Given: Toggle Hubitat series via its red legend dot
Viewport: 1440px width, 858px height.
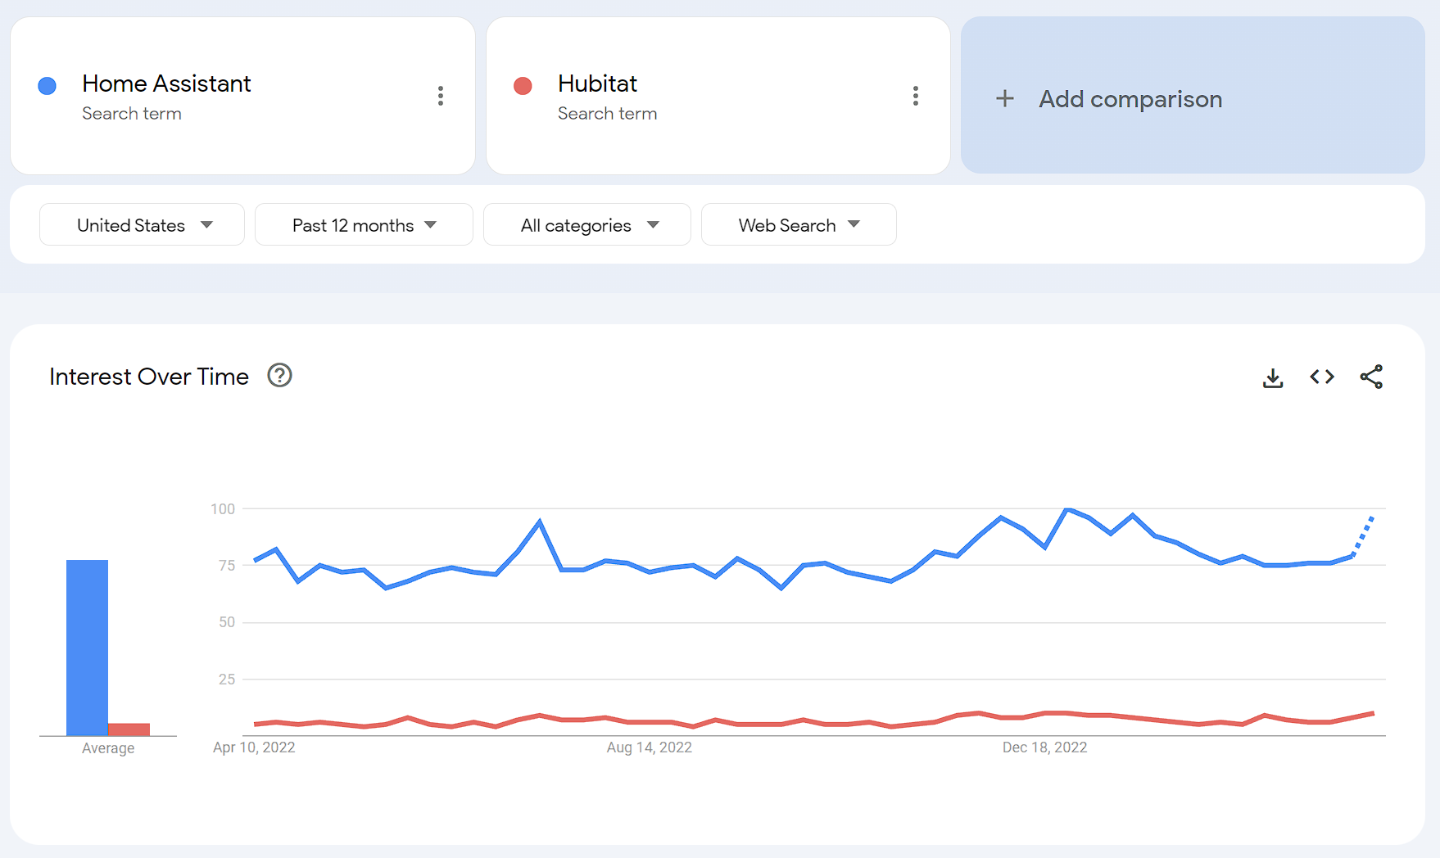Looking at the screenshot, I should tap(523, 85).
